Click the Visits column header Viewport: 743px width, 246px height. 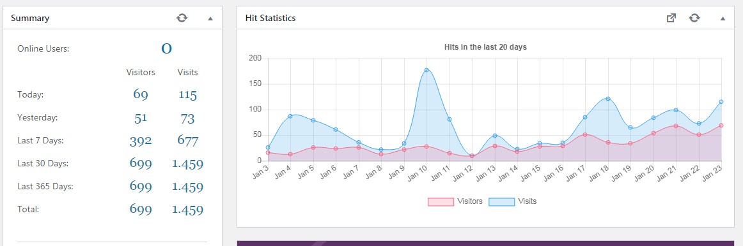tap(187, 72)
